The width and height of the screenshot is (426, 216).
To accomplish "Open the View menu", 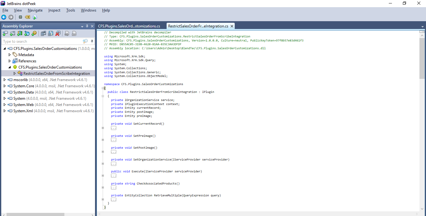I will coord(18,10).
